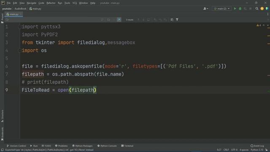Click main.py in the breadcrumb bar
The width and height of the screenshot is (270, 152).
pos(35,8)
